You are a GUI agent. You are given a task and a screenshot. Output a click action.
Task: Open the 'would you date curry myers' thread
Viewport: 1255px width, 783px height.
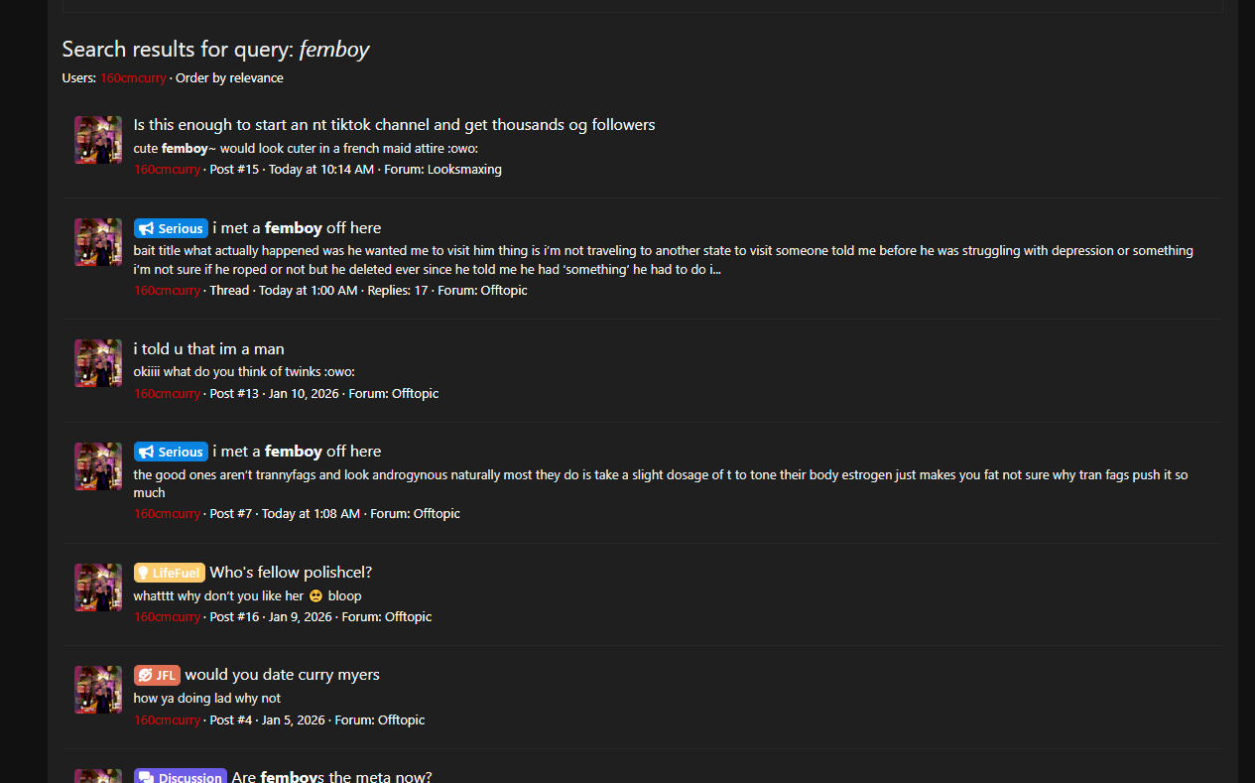[282, 675]
